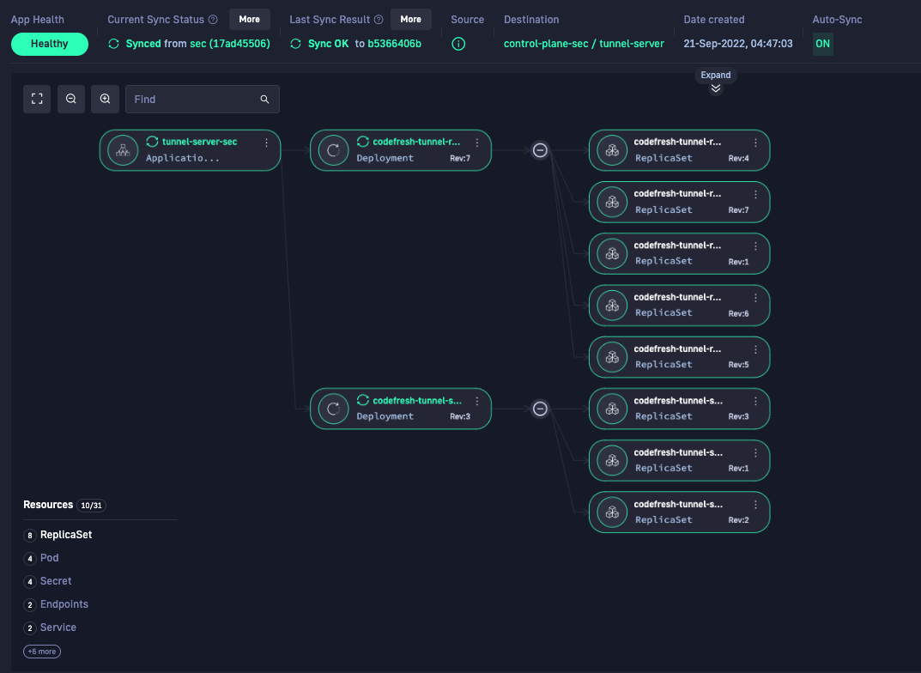Click sync status icon on tunnel-server-sec node
This screenshot has width=921, height=673.
(152, 142)
